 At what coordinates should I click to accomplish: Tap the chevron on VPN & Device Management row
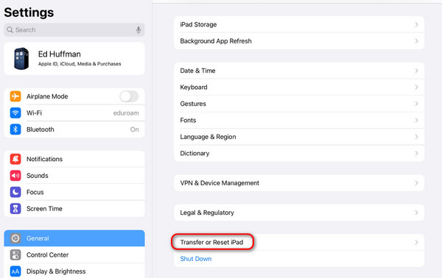click(x=416, y=183)
